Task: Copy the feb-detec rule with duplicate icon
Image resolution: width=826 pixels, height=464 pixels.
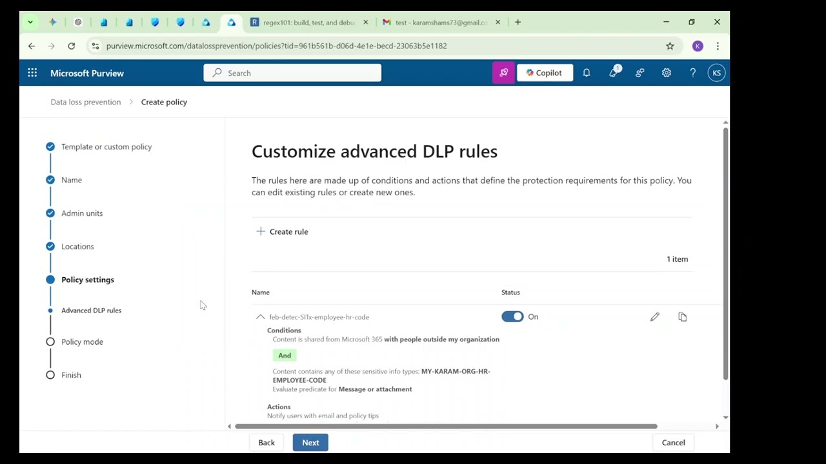Action: tap(683, 317)
